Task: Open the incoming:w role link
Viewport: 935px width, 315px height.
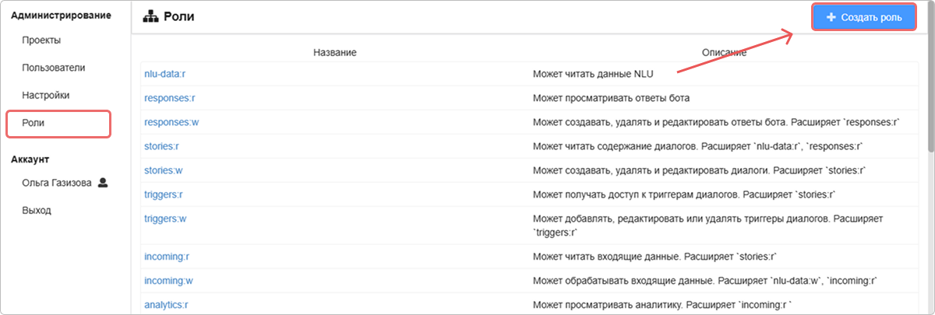Action: tap(168, 279)
